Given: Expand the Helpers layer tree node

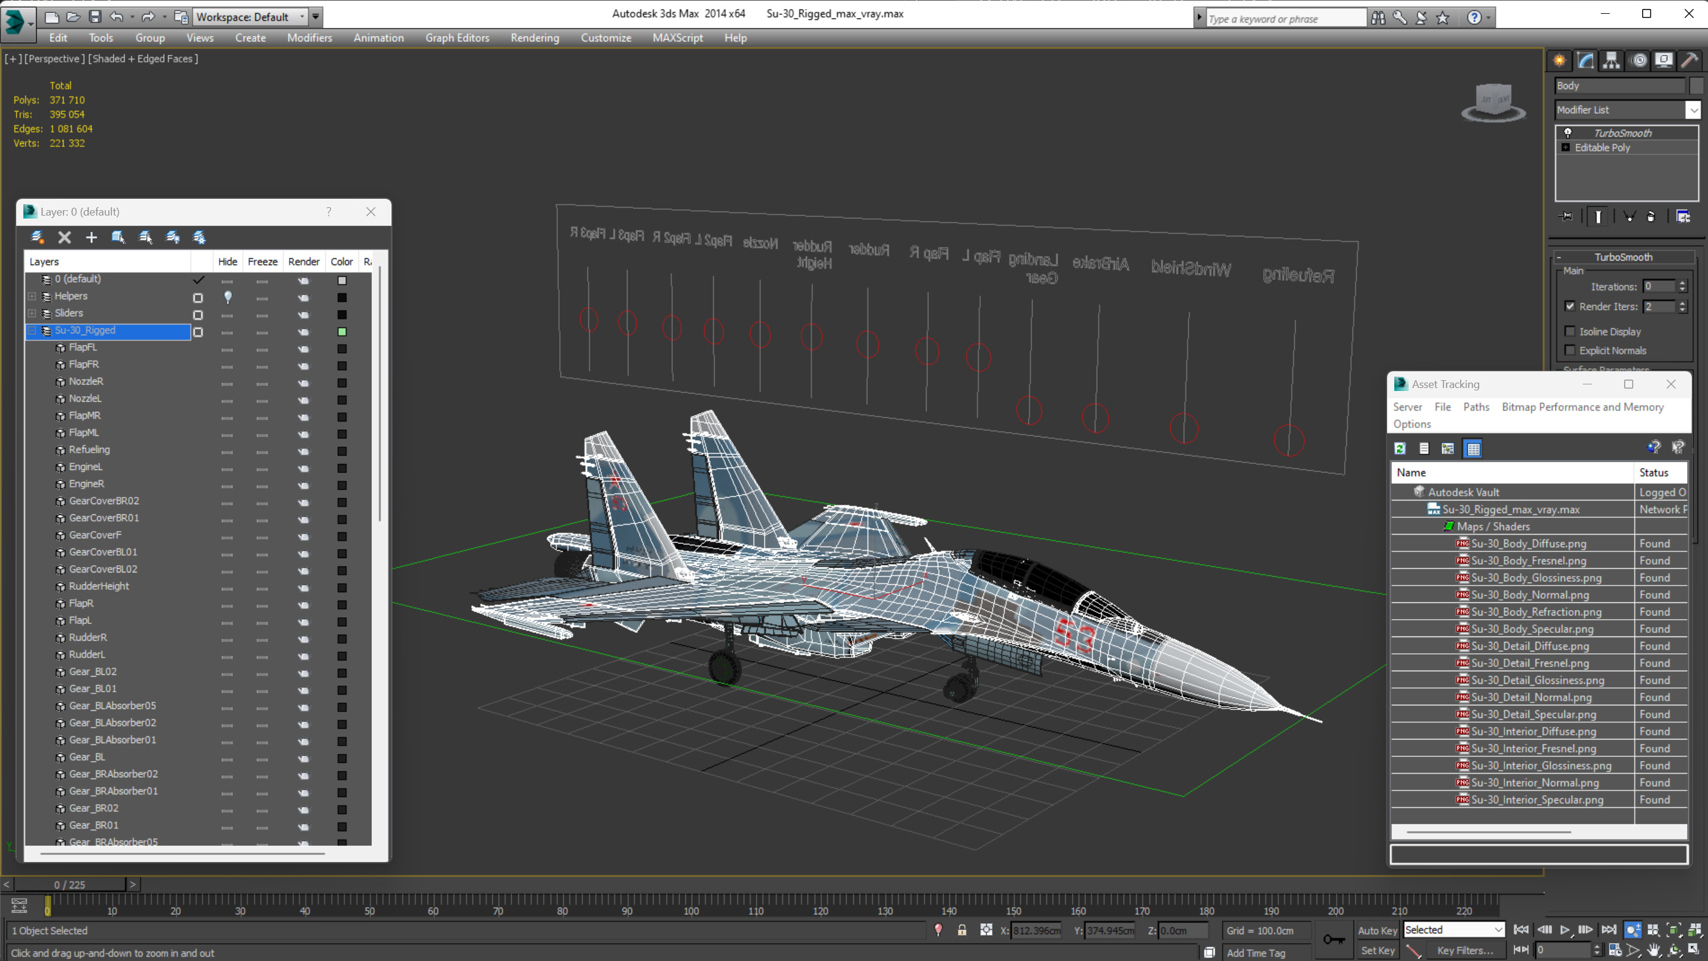Looking at the screenshot, I should point(32,296).
